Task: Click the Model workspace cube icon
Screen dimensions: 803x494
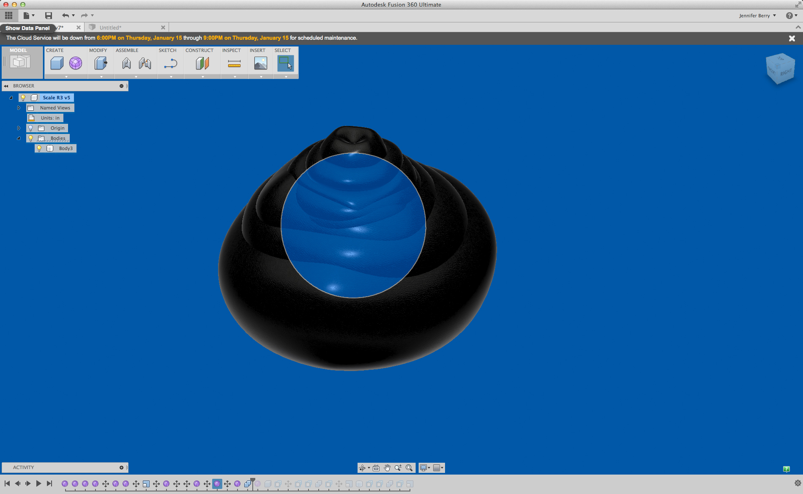Action: 20,63
